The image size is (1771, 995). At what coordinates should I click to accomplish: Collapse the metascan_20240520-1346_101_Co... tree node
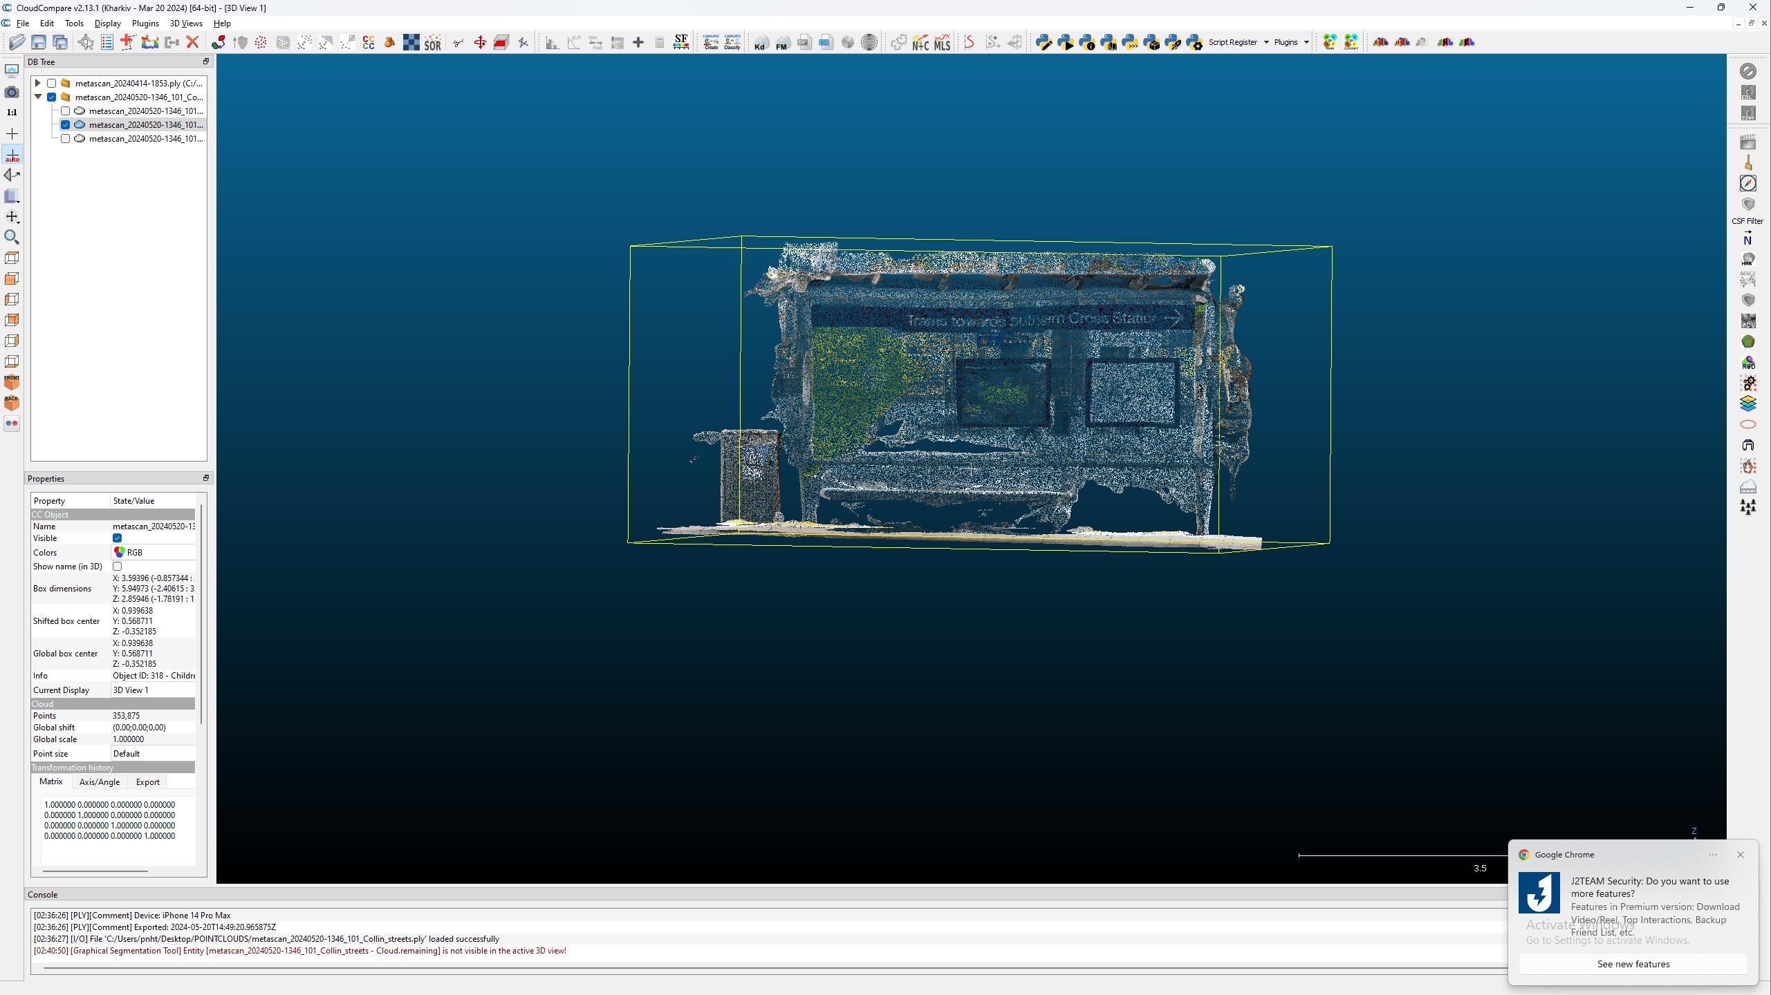tap(38, 97)
